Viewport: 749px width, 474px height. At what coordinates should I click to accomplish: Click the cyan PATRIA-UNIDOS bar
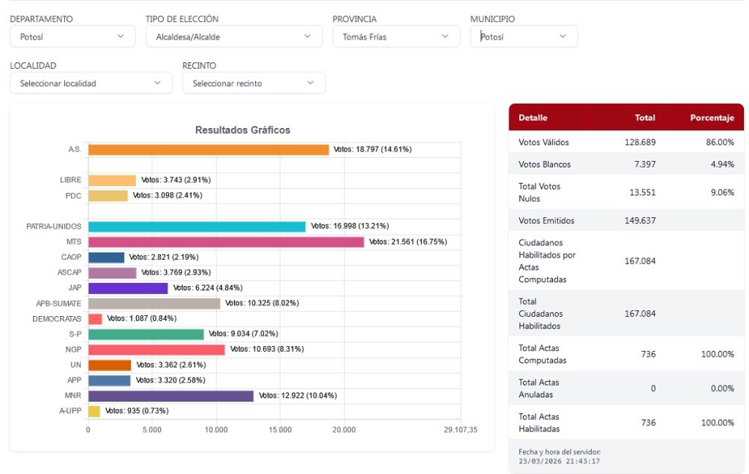point(197,227)
